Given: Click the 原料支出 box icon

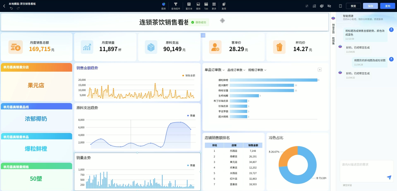Looking at the screenshot, I should [x=151, y=47].
